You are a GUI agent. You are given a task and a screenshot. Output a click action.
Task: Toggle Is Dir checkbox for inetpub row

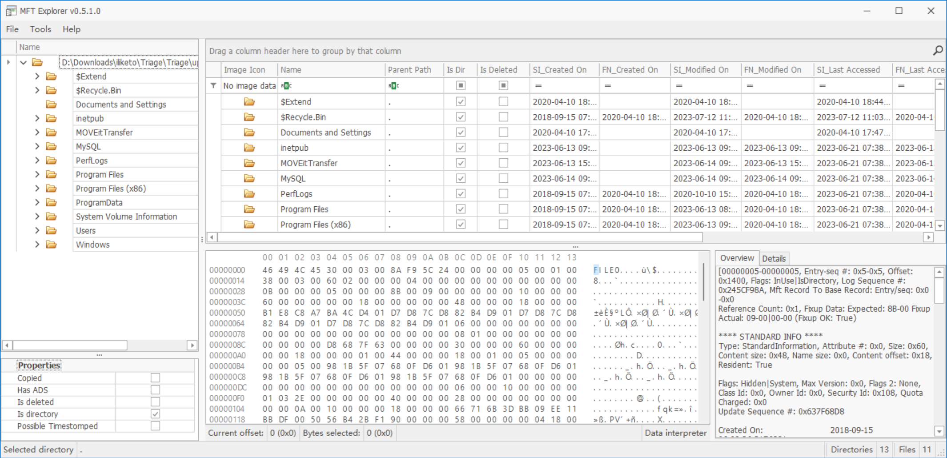pyautogui.click(x=461, y=148)
